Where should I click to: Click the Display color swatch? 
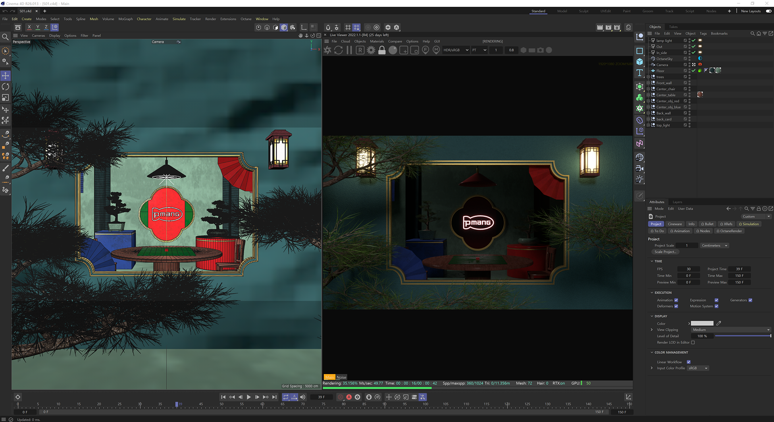tap(702, 323)
